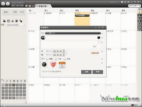Choose the calendar page event icon

click(62, 65)
